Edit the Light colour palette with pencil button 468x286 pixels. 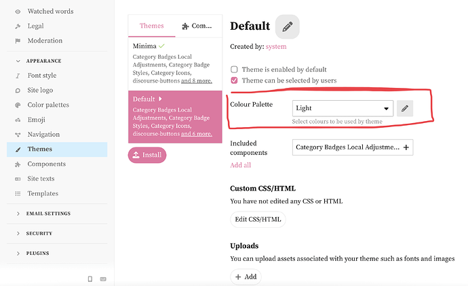405,108
